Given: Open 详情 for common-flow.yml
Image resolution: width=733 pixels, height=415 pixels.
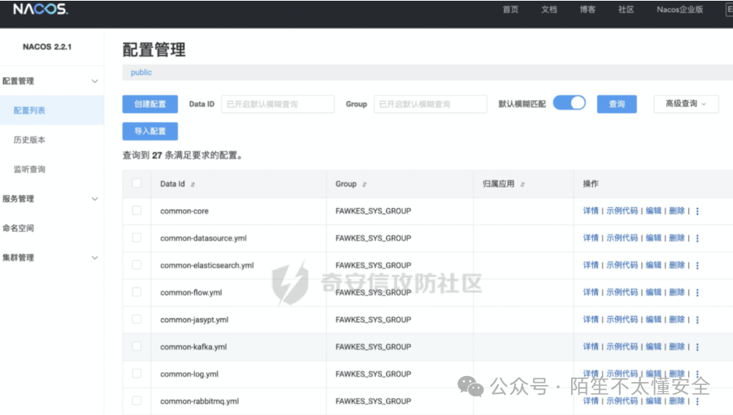Looking at the screenshot, I should (591, 292).
